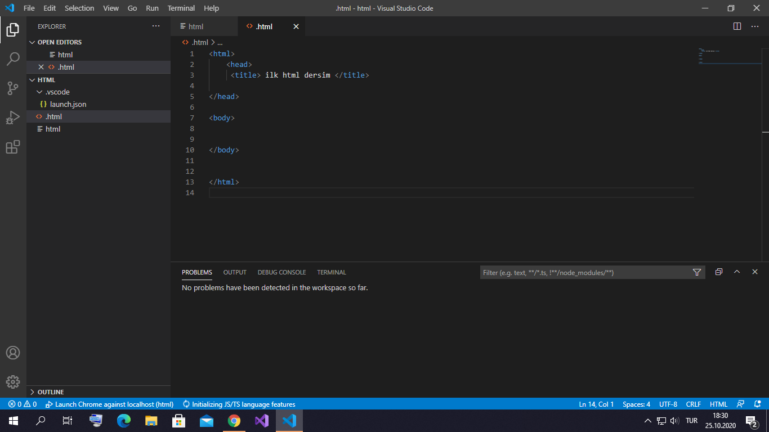This screenshot has width=769, height=432.
Task: Open the Search view in activity bar
Action: tap(13, 58)
